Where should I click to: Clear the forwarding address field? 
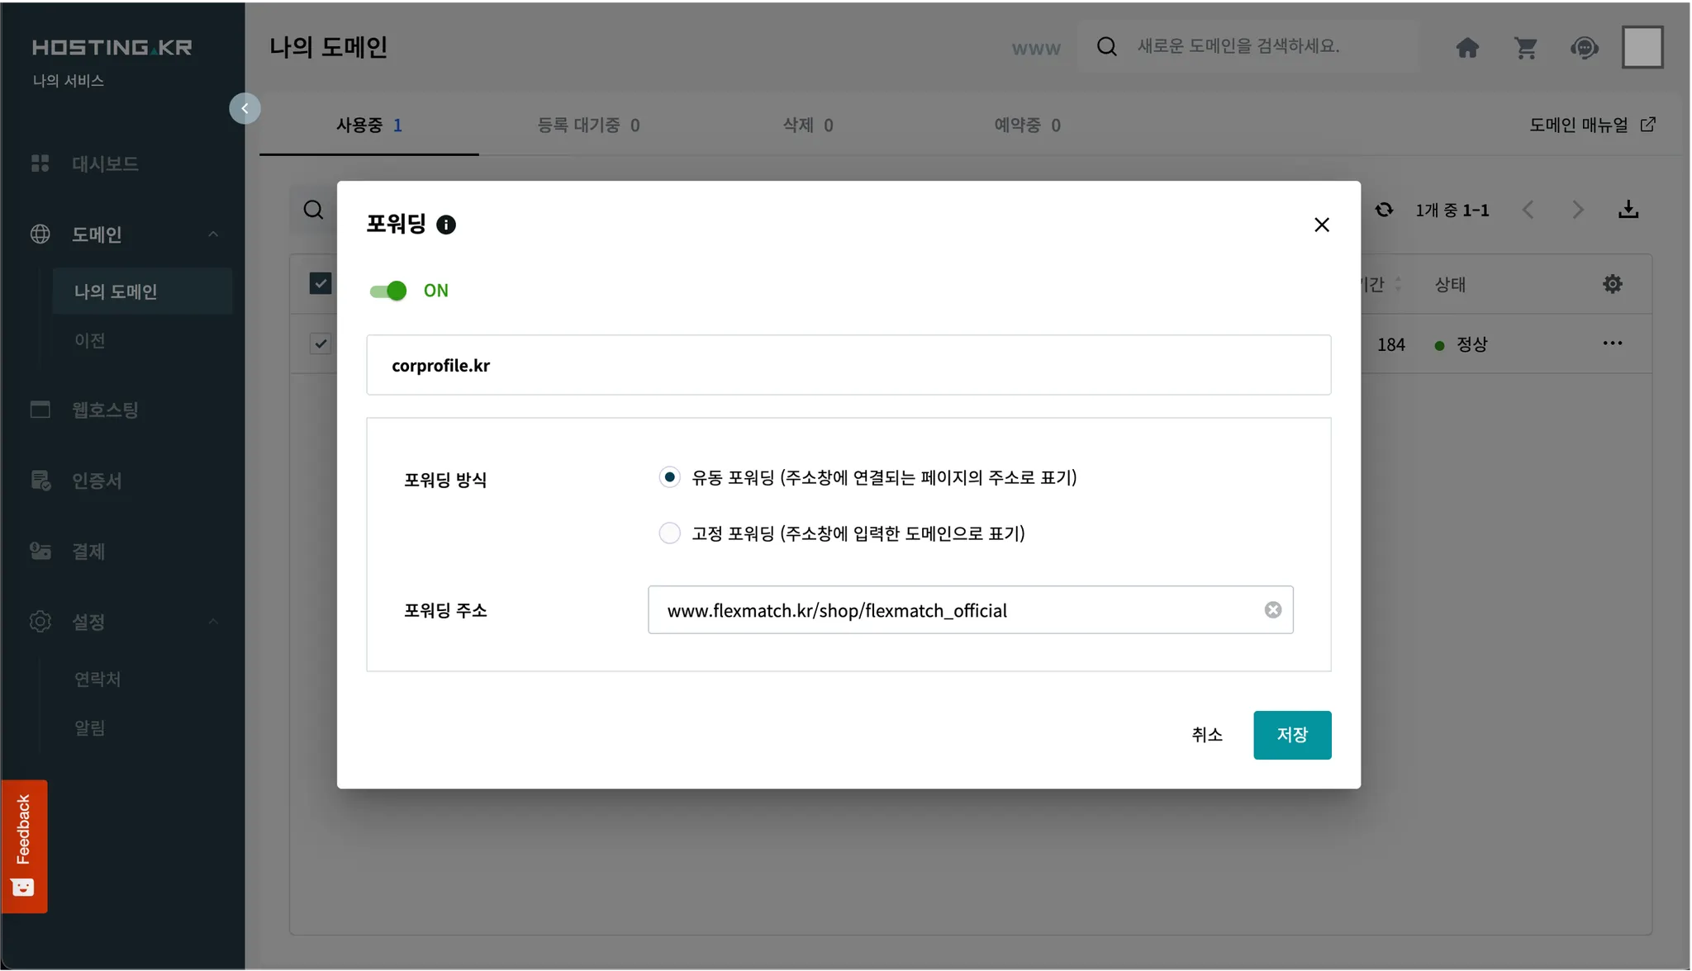point(1272,609)
